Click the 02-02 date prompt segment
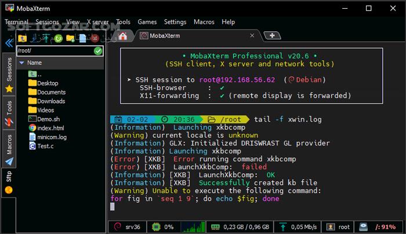 [132, 119]
